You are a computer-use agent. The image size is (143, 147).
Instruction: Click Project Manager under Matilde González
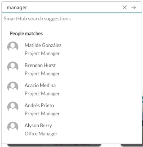pos(42,54)
